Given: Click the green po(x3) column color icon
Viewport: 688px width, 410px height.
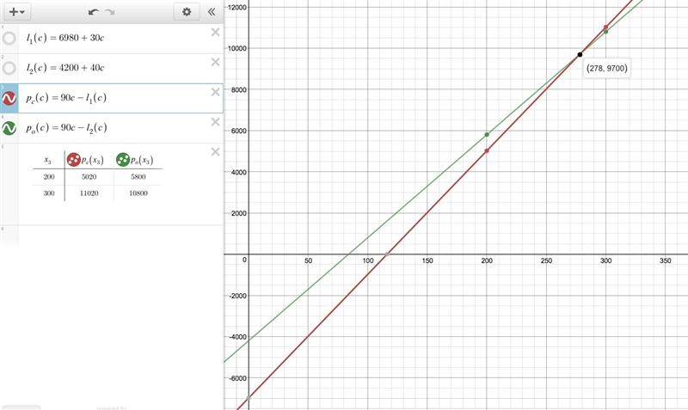Looking at the screenshot, I should [x=122, y=160].
